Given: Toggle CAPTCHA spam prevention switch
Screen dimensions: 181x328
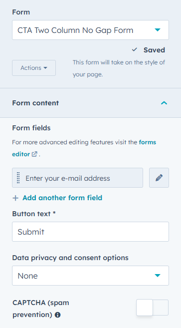Looking at the screenshot, I should click(152, 308).
